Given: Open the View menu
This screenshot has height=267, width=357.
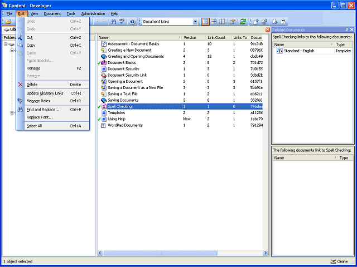Looking at the screenshot, I should tap(35, 13).
